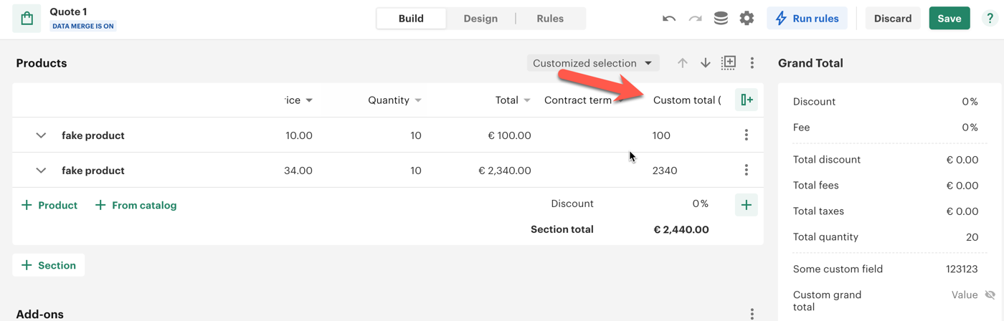Add a product from catalog
The height and width of the screenshot is (321, 1004).
(136, 206)
